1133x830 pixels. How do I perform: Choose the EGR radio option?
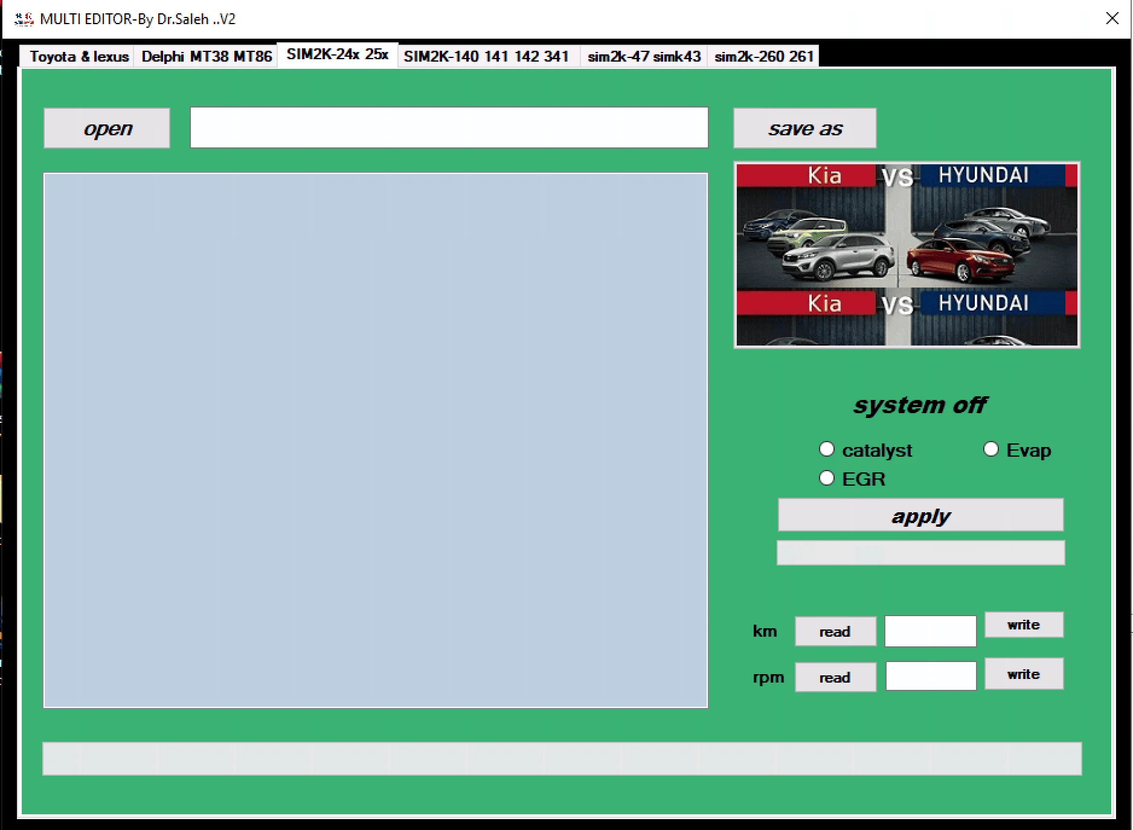point(852,479)
